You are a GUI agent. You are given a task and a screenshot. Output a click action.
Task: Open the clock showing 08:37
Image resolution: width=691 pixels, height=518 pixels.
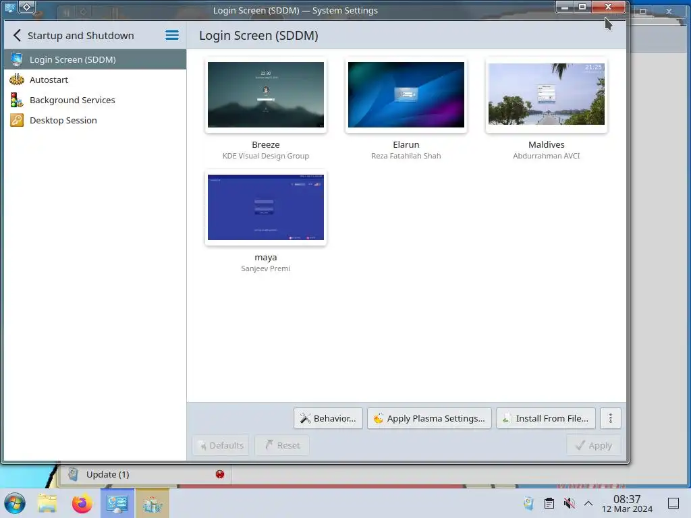tap(627, 503)
